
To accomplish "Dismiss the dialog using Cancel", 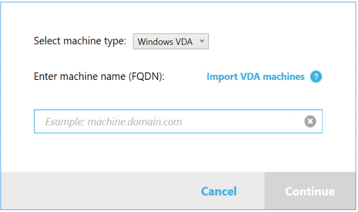I will pos(219,191).
